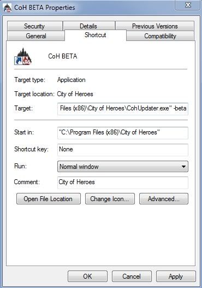Open the Advanced shortcut options
202x288 pixels.
[164, 199]
